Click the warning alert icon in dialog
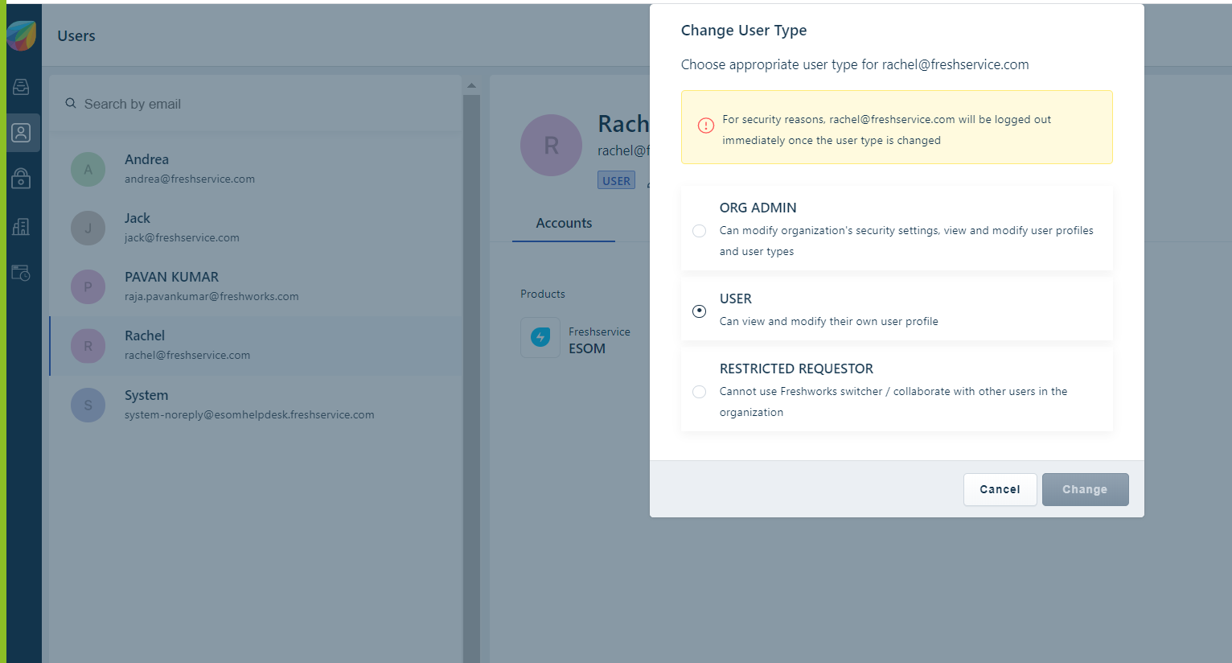The height and width of the screenshot is (663, 1232). 705,126
